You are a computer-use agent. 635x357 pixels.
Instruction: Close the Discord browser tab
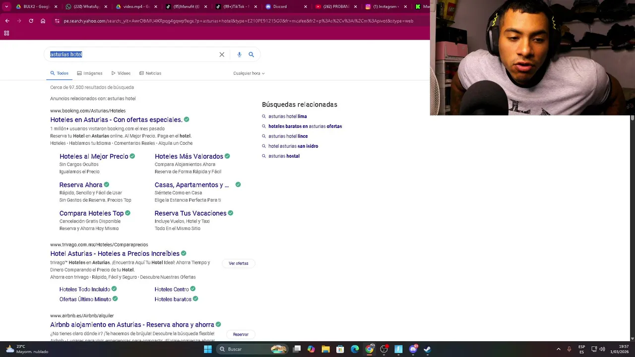click(305, 6)
